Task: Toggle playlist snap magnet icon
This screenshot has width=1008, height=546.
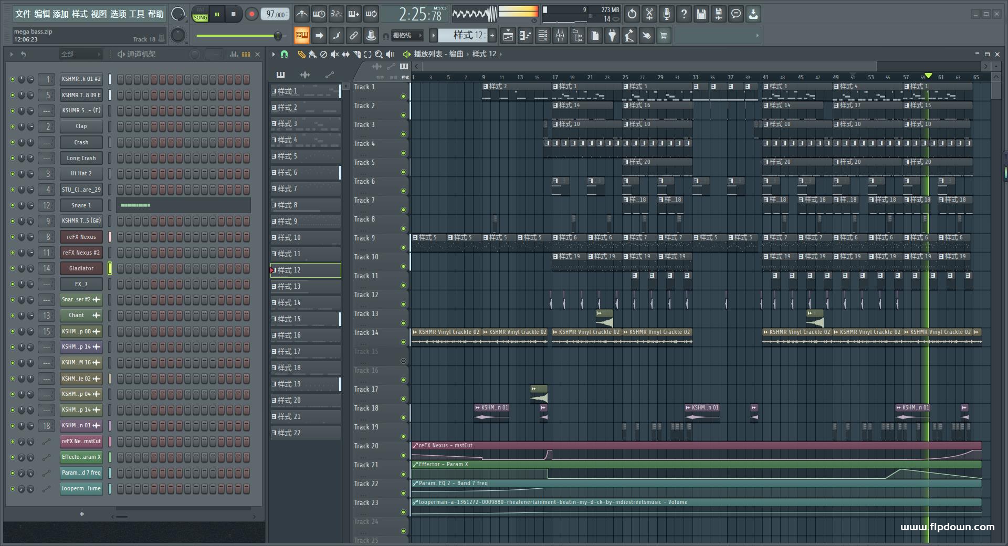Action: point(284,54)
